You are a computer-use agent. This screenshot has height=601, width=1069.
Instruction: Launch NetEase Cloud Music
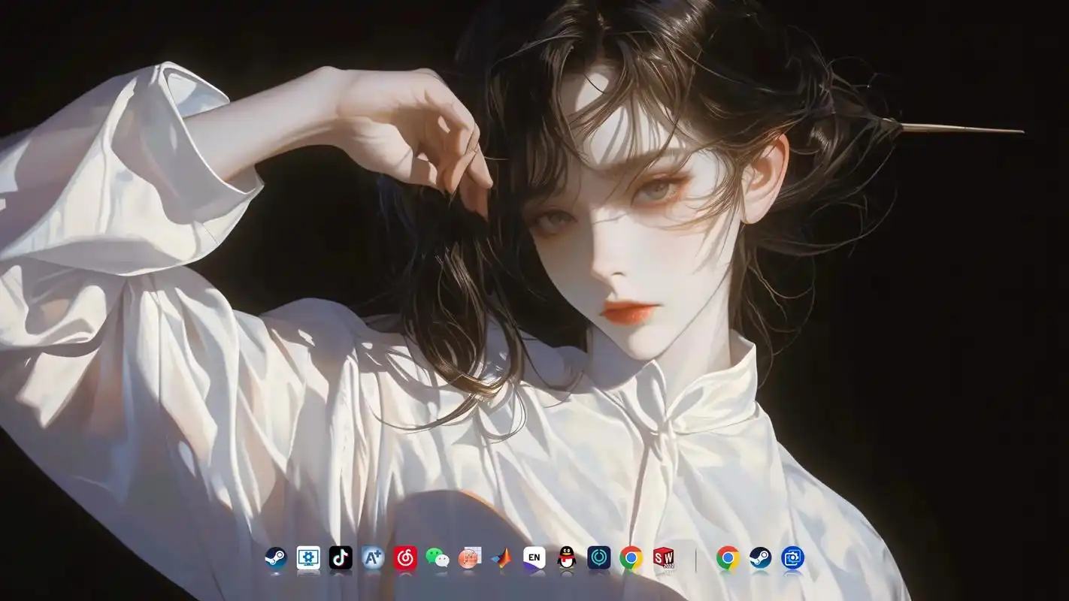[405, 558]
